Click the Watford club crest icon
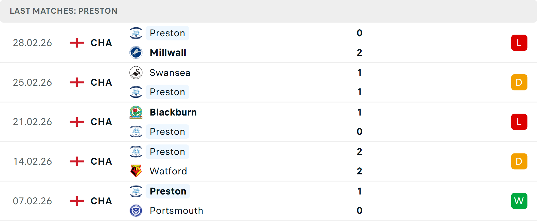 click(136, 171)
